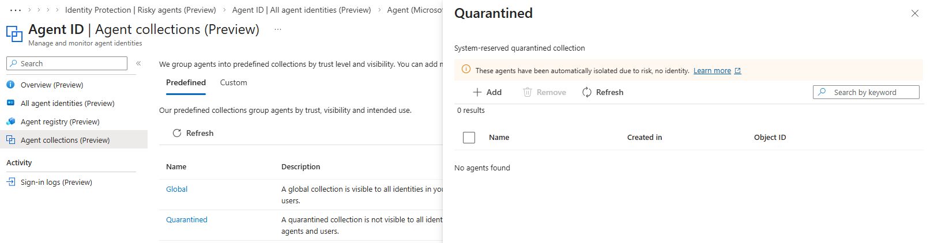
Task: Click the Remove trash icon
Action: (527, 92)
